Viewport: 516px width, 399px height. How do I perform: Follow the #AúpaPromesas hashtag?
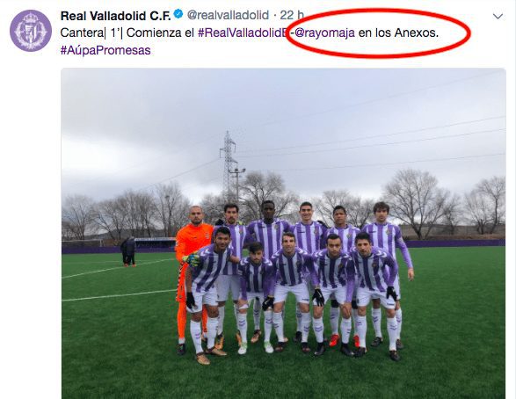click(x=105, y=50)
